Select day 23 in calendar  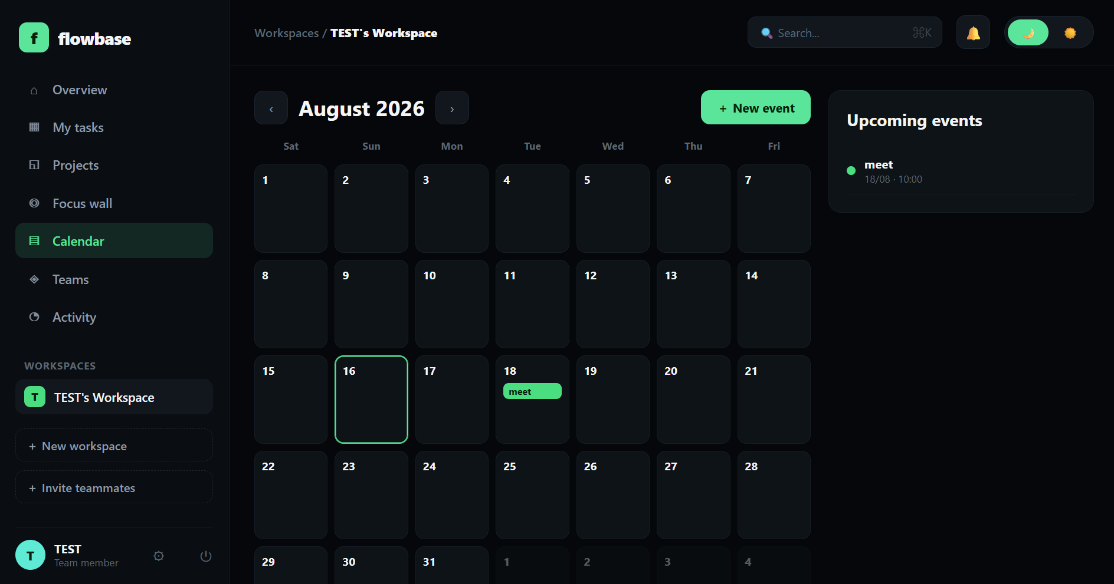pyautogui.click(x=371, y=495)
